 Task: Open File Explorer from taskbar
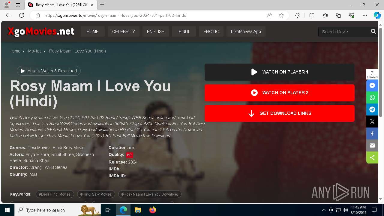[138, 210]
